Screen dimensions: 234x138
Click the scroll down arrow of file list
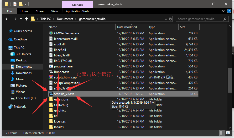coord(230,128)
